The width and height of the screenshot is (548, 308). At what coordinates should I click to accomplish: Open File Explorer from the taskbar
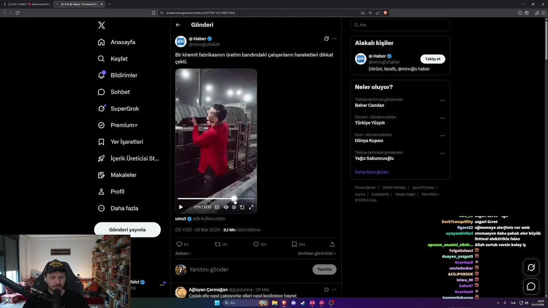click(274, 303)
